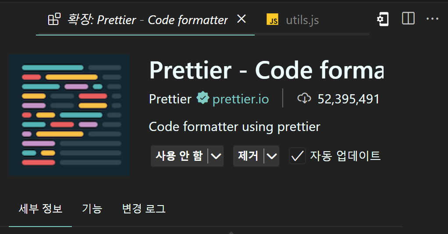
Task: Click the extensions icon in Prettier tab
Action: (54, 19)
